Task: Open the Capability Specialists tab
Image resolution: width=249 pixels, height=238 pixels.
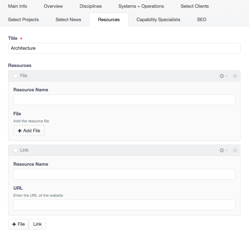Action: (x=158, y=20)
